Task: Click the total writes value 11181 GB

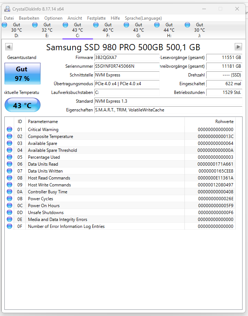Action: click(224, 66)
